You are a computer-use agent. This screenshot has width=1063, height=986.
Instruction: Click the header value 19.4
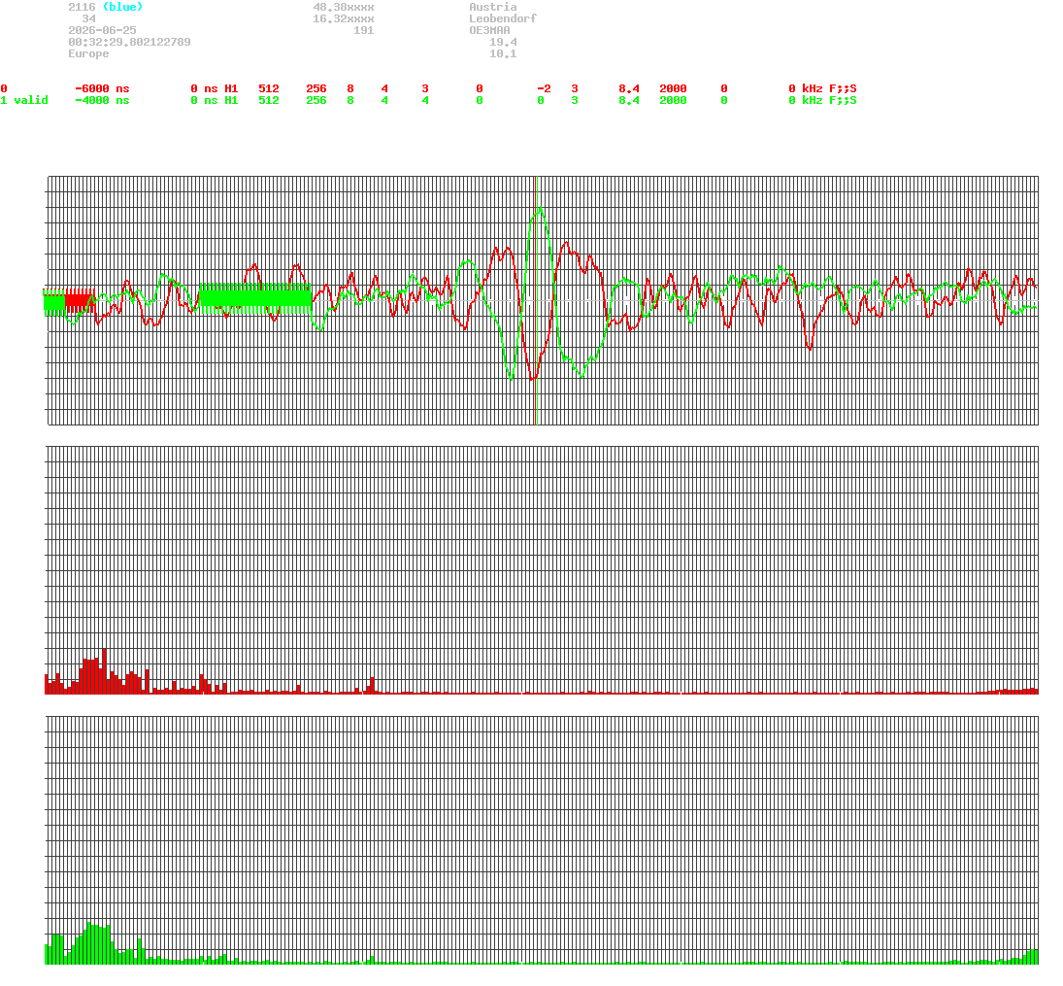(x=503, y=42)
